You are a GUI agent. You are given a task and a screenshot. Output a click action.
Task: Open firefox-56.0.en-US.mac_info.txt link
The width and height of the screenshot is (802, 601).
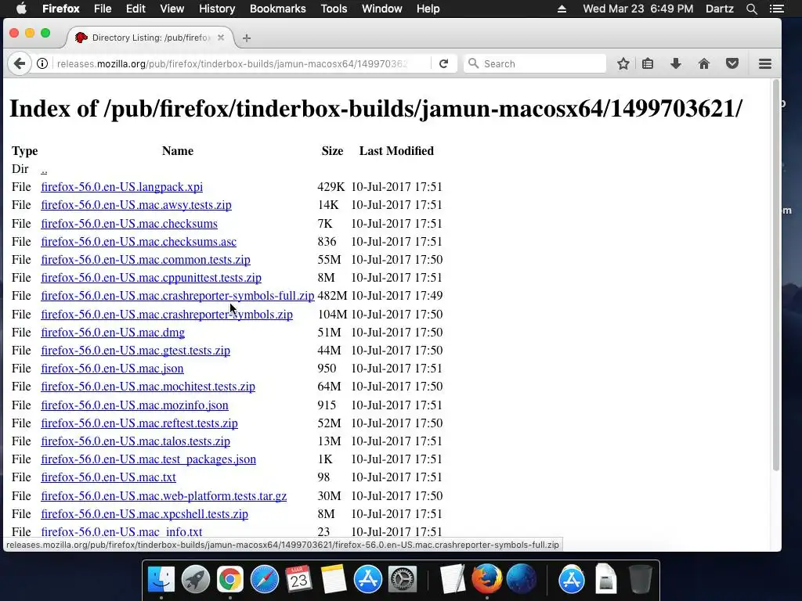[x=121, y=531]
